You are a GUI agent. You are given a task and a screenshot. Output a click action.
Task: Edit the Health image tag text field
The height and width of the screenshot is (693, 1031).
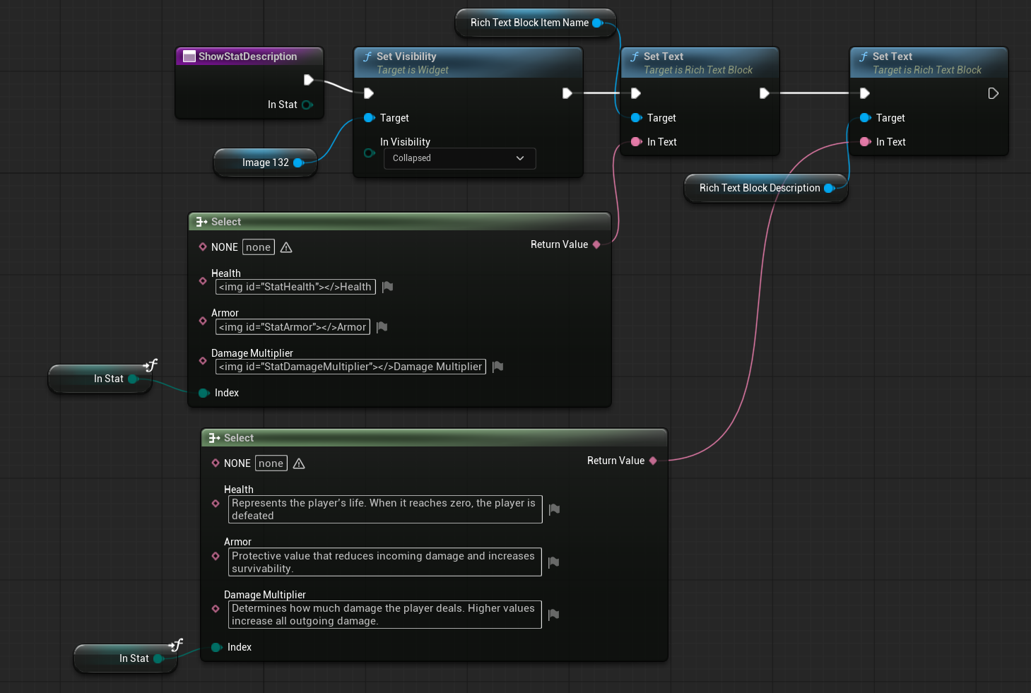coord(295,287)
